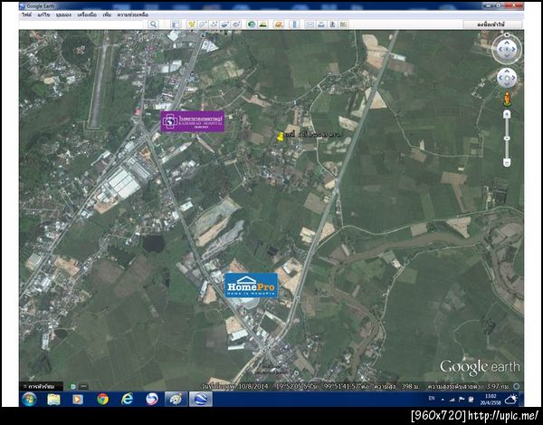Viewport: 543px width, 425px height.
Task: Click the Google Earth taskbar button
Action: pyautogui.click(x=201, y=400)
